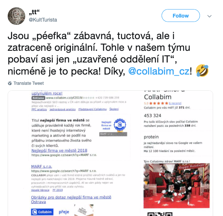The width and height of the screenshot is (223, 216).
Task: Click the five-star rating icons
Action: pos(159,103)
